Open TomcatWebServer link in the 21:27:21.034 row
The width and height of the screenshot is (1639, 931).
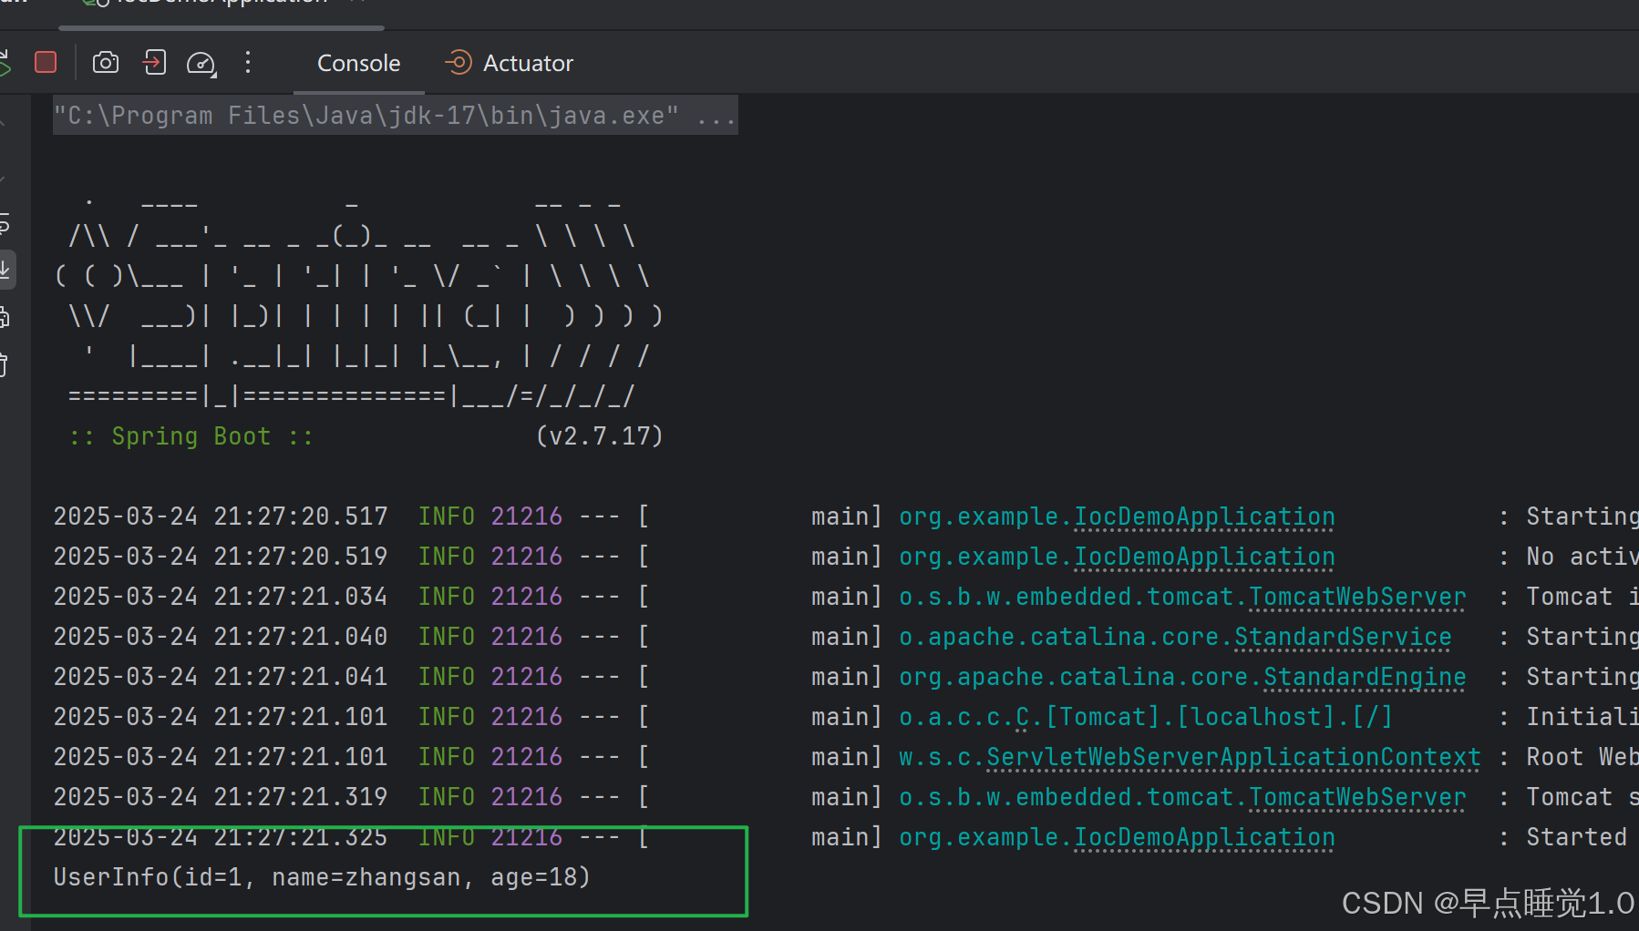(1357, 597)
